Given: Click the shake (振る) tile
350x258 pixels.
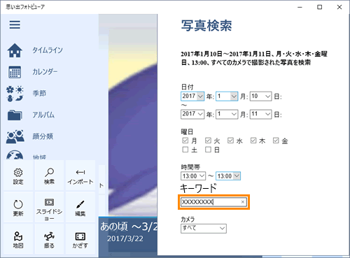Looking at the screenshot, I should pos(49,239).
